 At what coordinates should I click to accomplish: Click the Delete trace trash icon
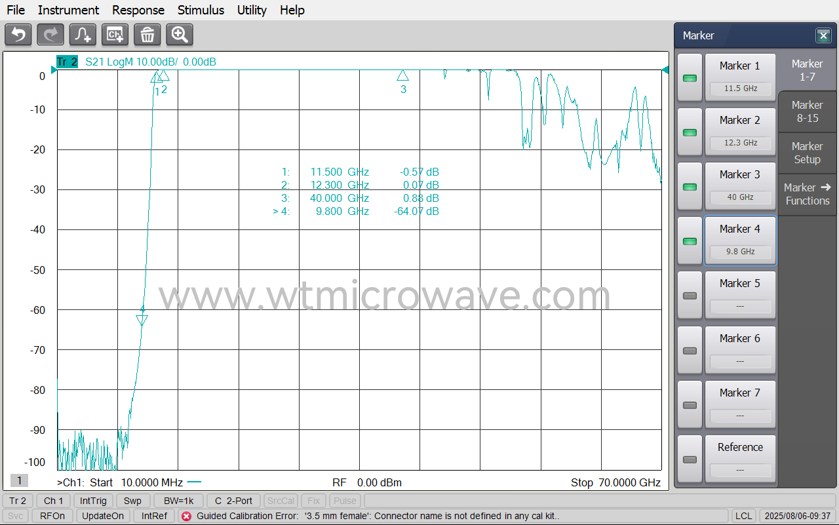click(x=147, y=34)
